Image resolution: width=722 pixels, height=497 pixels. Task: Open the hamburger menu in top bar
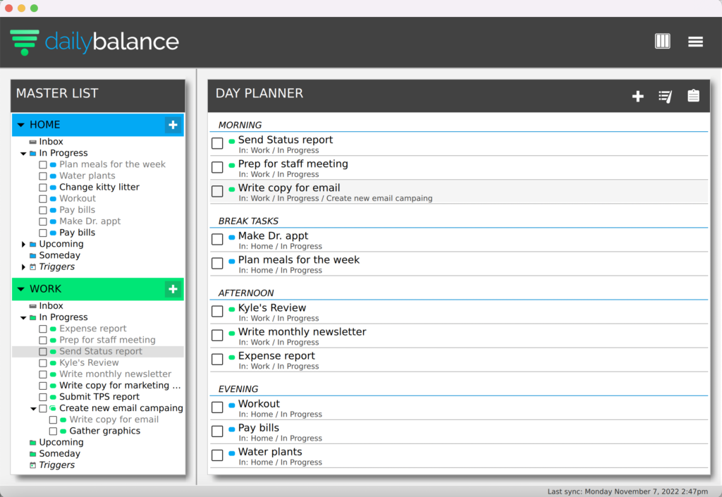click(x=695, y=42)
